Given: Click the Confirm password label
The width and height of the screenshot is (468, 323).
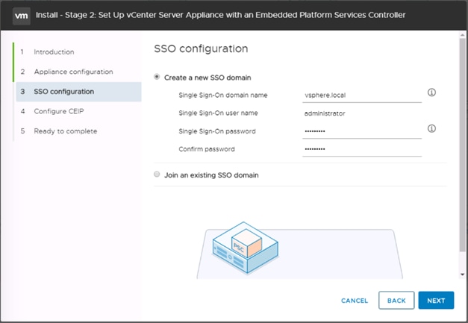Looking at the screenshot, I should [x=207, y=149].
